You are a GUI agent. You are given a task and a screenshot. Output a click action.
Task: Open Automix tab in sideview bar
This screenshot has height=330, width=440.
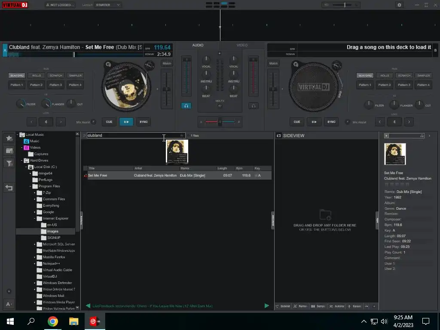(x=336, y=306)
